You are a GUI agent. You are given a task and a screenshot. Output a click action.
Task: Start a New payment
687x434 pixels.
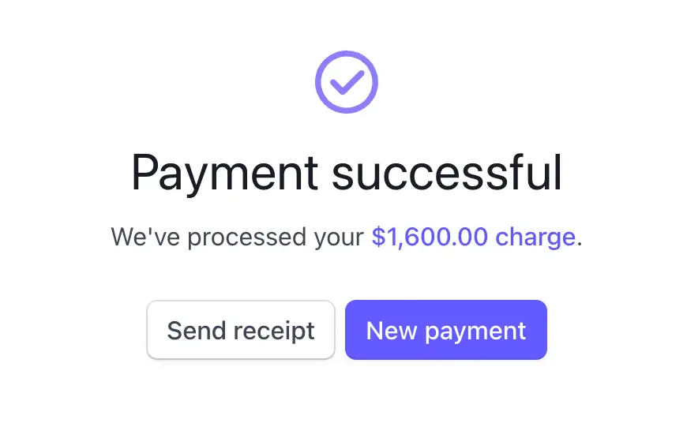coord(445,330)
